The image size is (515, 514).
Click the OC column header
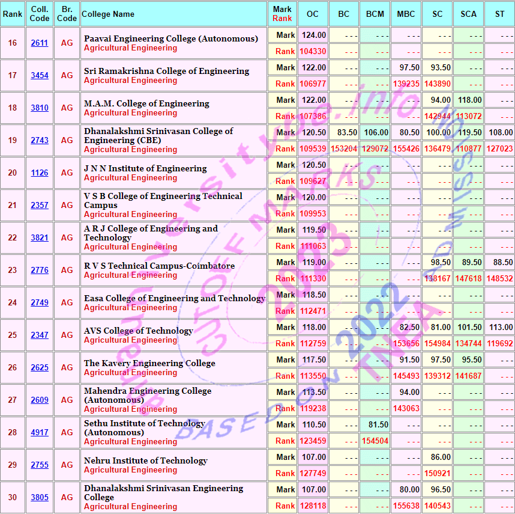[x=313, y=14]
